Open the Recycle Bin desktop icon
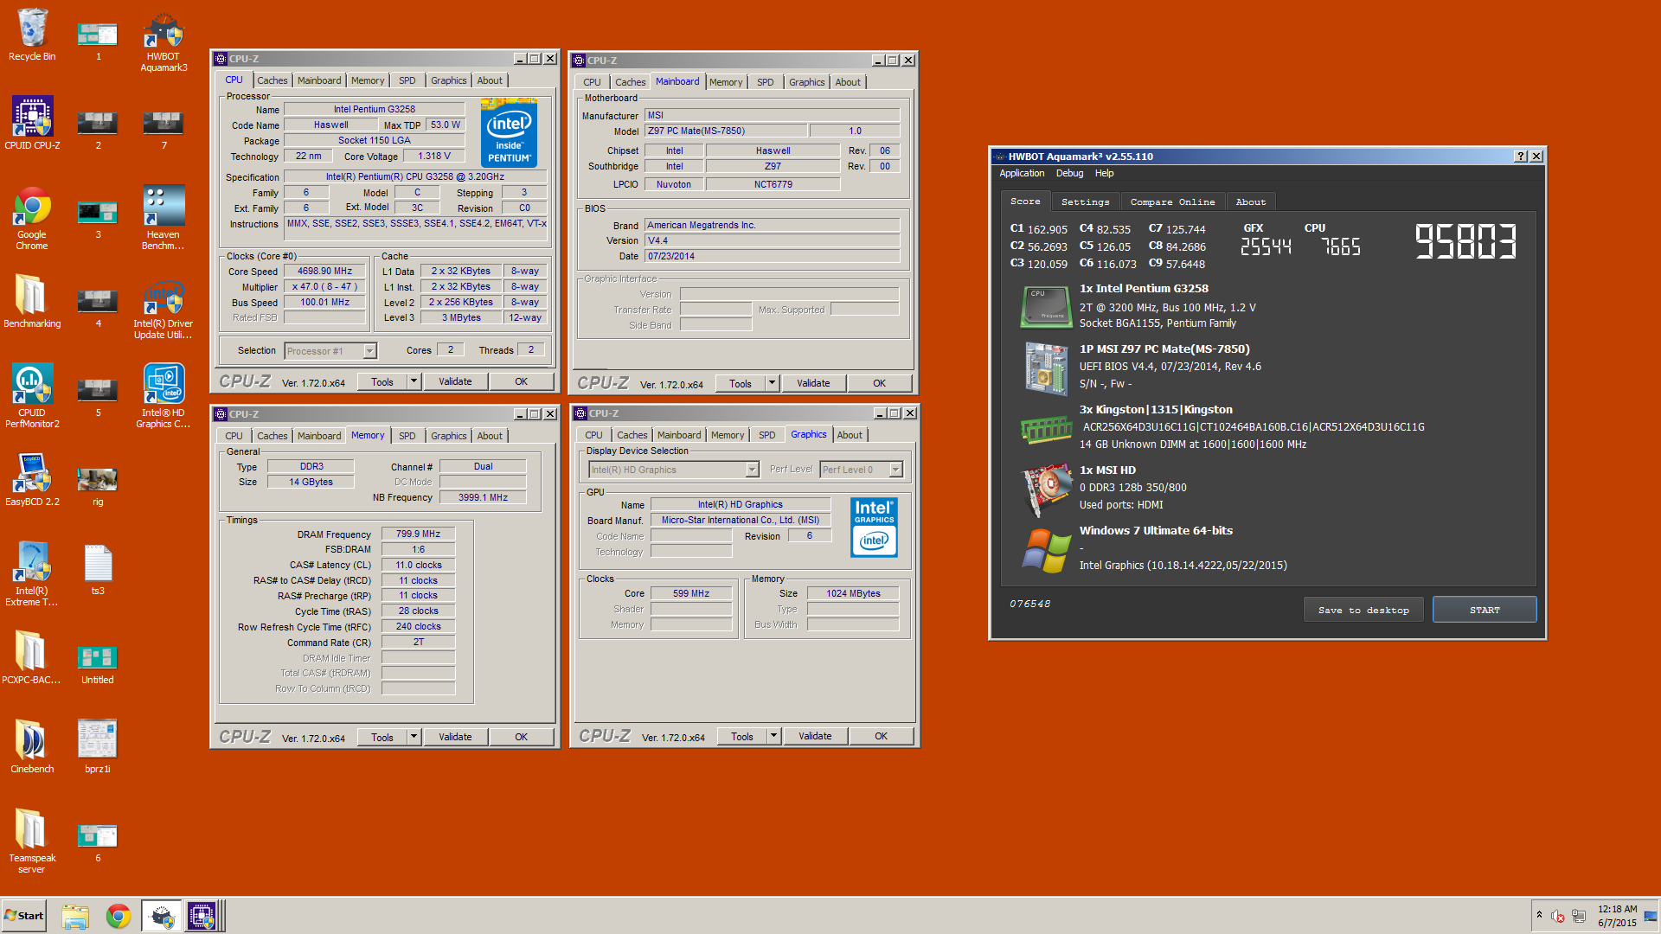This screenshot has width=1661, height=934. coord(32,35)
